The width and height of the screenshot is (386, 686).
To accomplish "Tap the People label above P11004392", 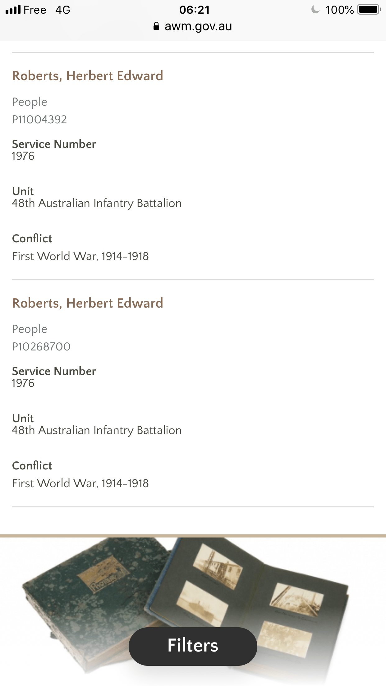I will point(30,102).
